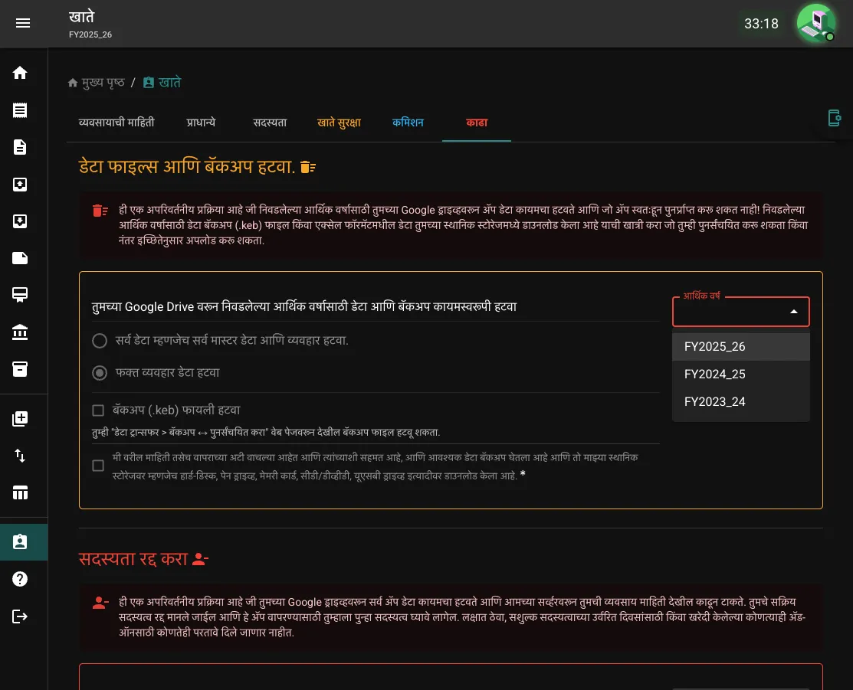Log out using the exit arrow icon

point(20,616)
